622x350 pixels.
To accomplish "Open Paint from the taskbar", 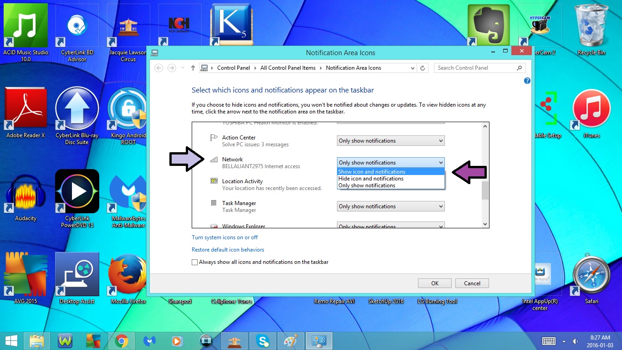I will pyautogui.click(x=291, y=340).
